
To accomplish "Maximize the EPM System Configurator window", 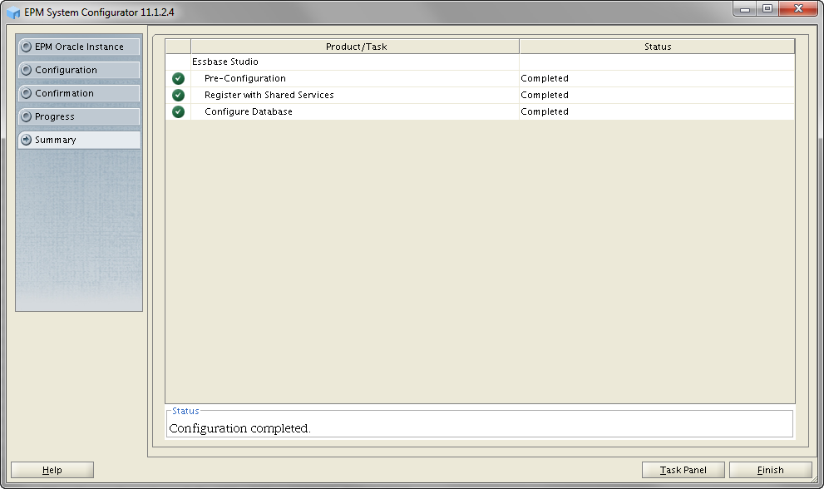I will click(767, 9).
